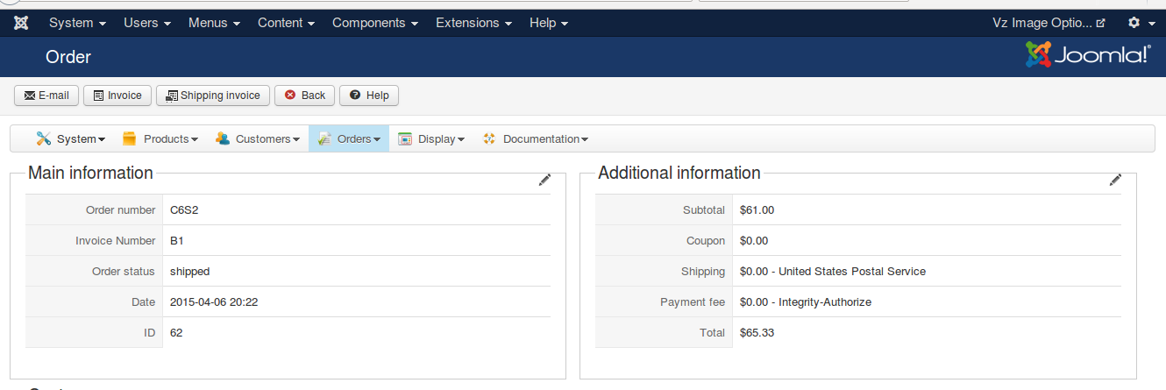Click the Display layout icon
The image size is (1166, 390).
(x=405, y=138)
